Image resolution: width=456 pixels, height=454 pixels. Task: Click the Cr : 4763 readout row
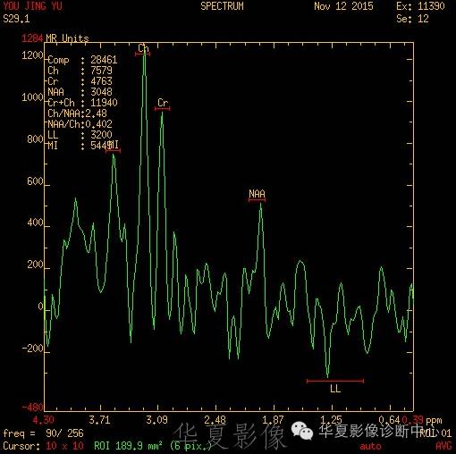[x=80, y=81]
